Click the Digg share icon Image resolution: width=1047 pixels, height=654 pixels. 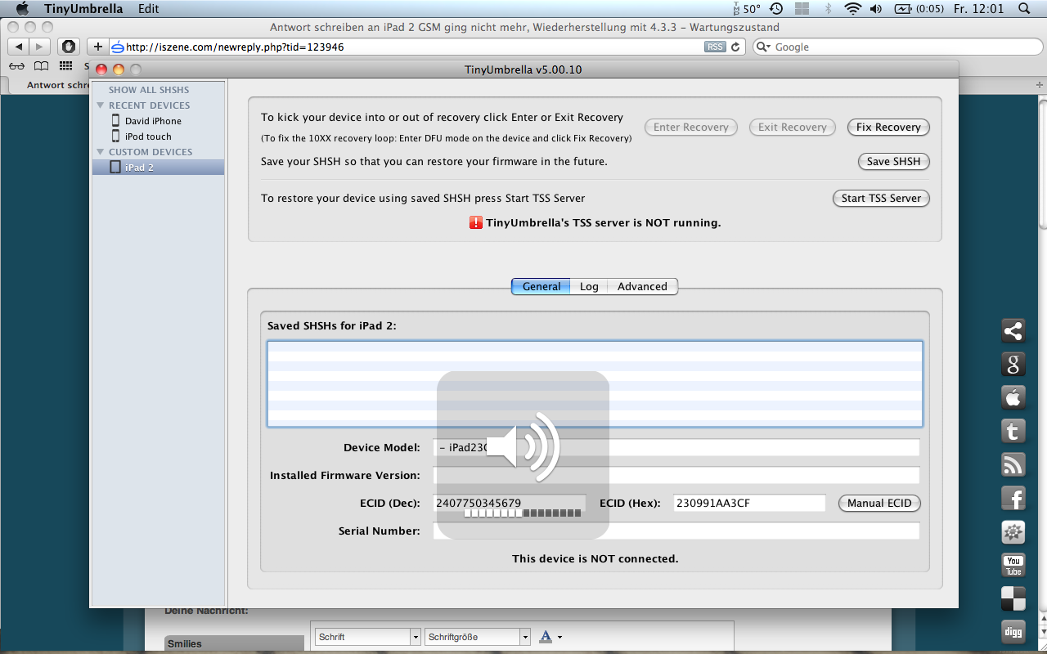pos(1013,632)
